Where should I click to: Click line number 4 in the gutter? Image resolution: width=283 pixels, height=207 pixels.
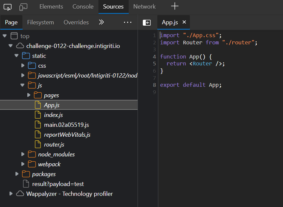click(154, 57)
